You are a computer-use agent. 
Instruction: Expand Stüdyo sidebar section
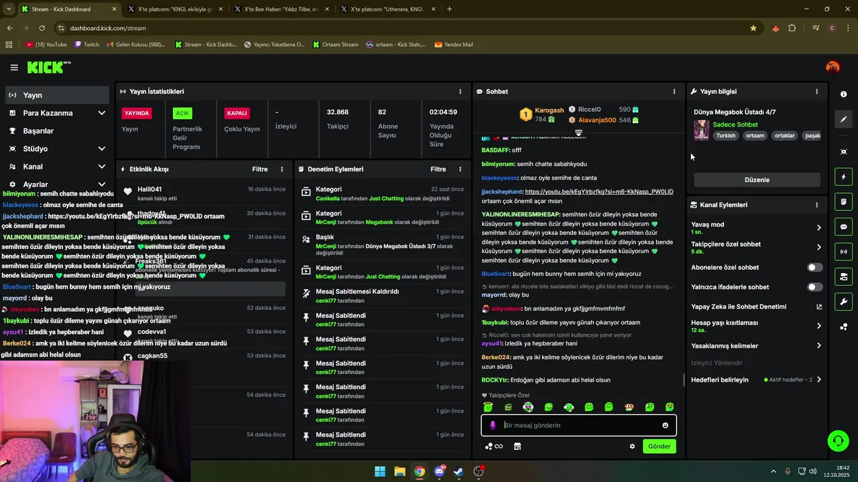pos(101,149)
